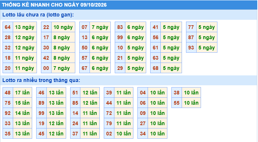This screenshot has height=142, width=258.
Task: Select number 29 in the lotto gan table
Action: click(x=120, y=68)
